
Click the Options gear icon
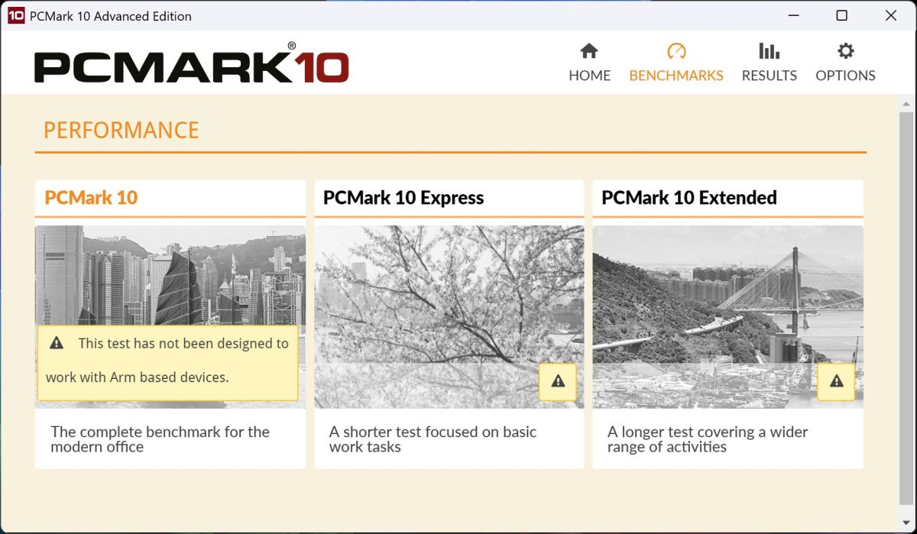845,51
